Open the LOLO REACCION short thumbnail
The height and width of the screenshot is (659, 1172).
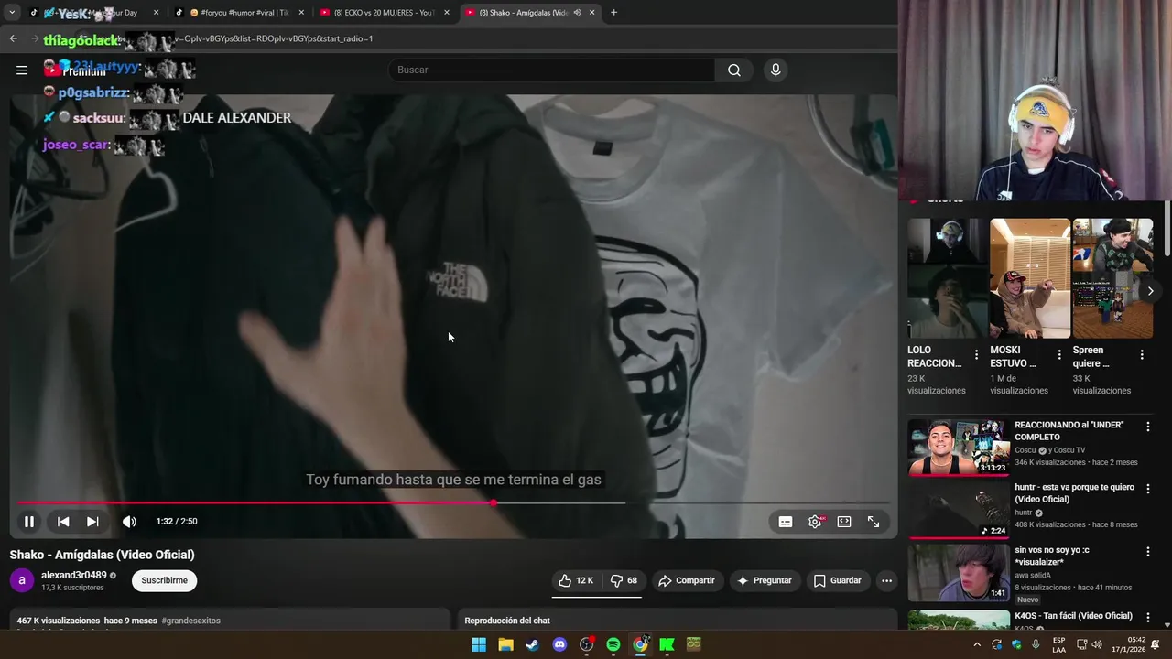(x=948, y=278)
